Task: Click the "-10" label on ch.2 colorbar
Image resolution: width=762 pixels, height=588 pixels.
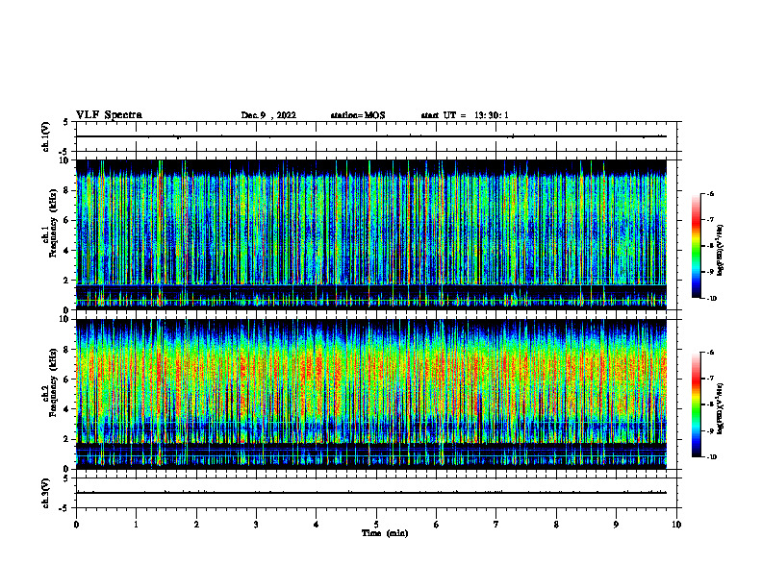Action: click(711, 457)
